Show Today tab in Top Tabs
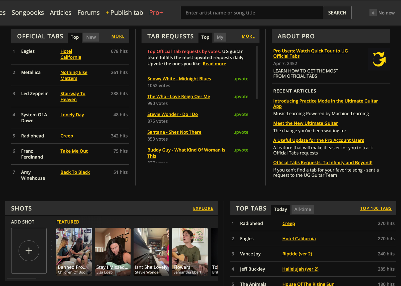Screen dimensions: 401x286 pyautogui.click(x=280, y=209)
